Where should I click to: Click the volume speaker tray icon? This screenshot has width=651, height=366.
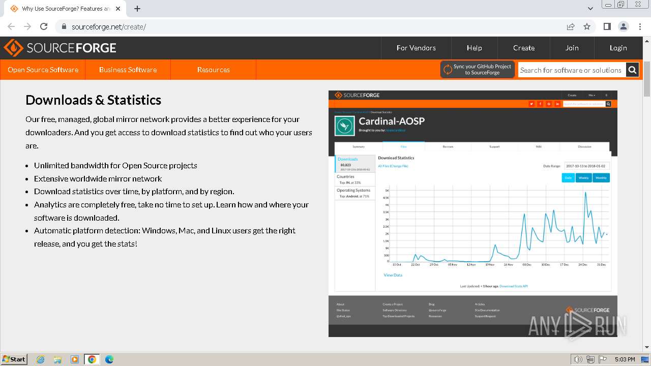pyautogui.click(x=578, y=359)
